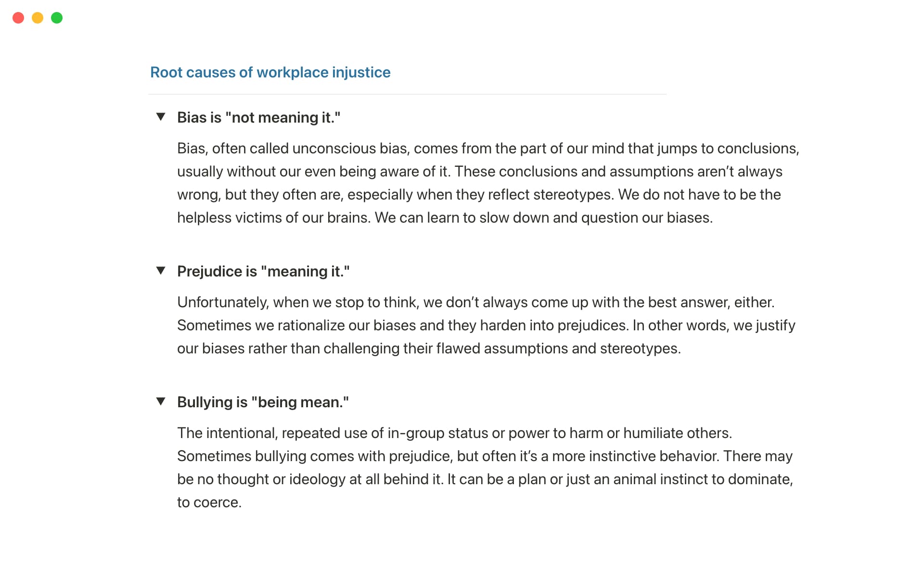Click the line starting 'helpless victims of our brains'
This screenshot has height=577, width=924.
[444, 217]
